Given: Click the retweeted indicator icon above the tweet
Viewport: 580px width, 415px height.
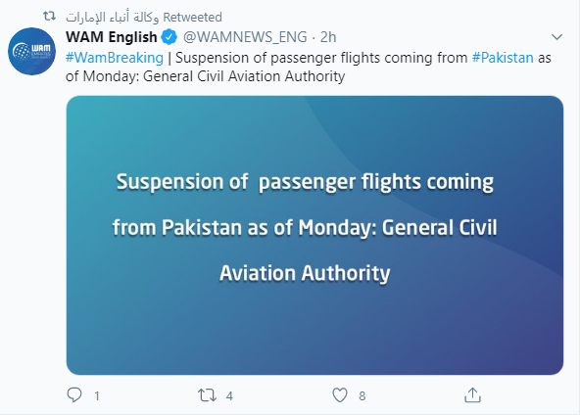Looking at the screenshot, I should point(49,17).
